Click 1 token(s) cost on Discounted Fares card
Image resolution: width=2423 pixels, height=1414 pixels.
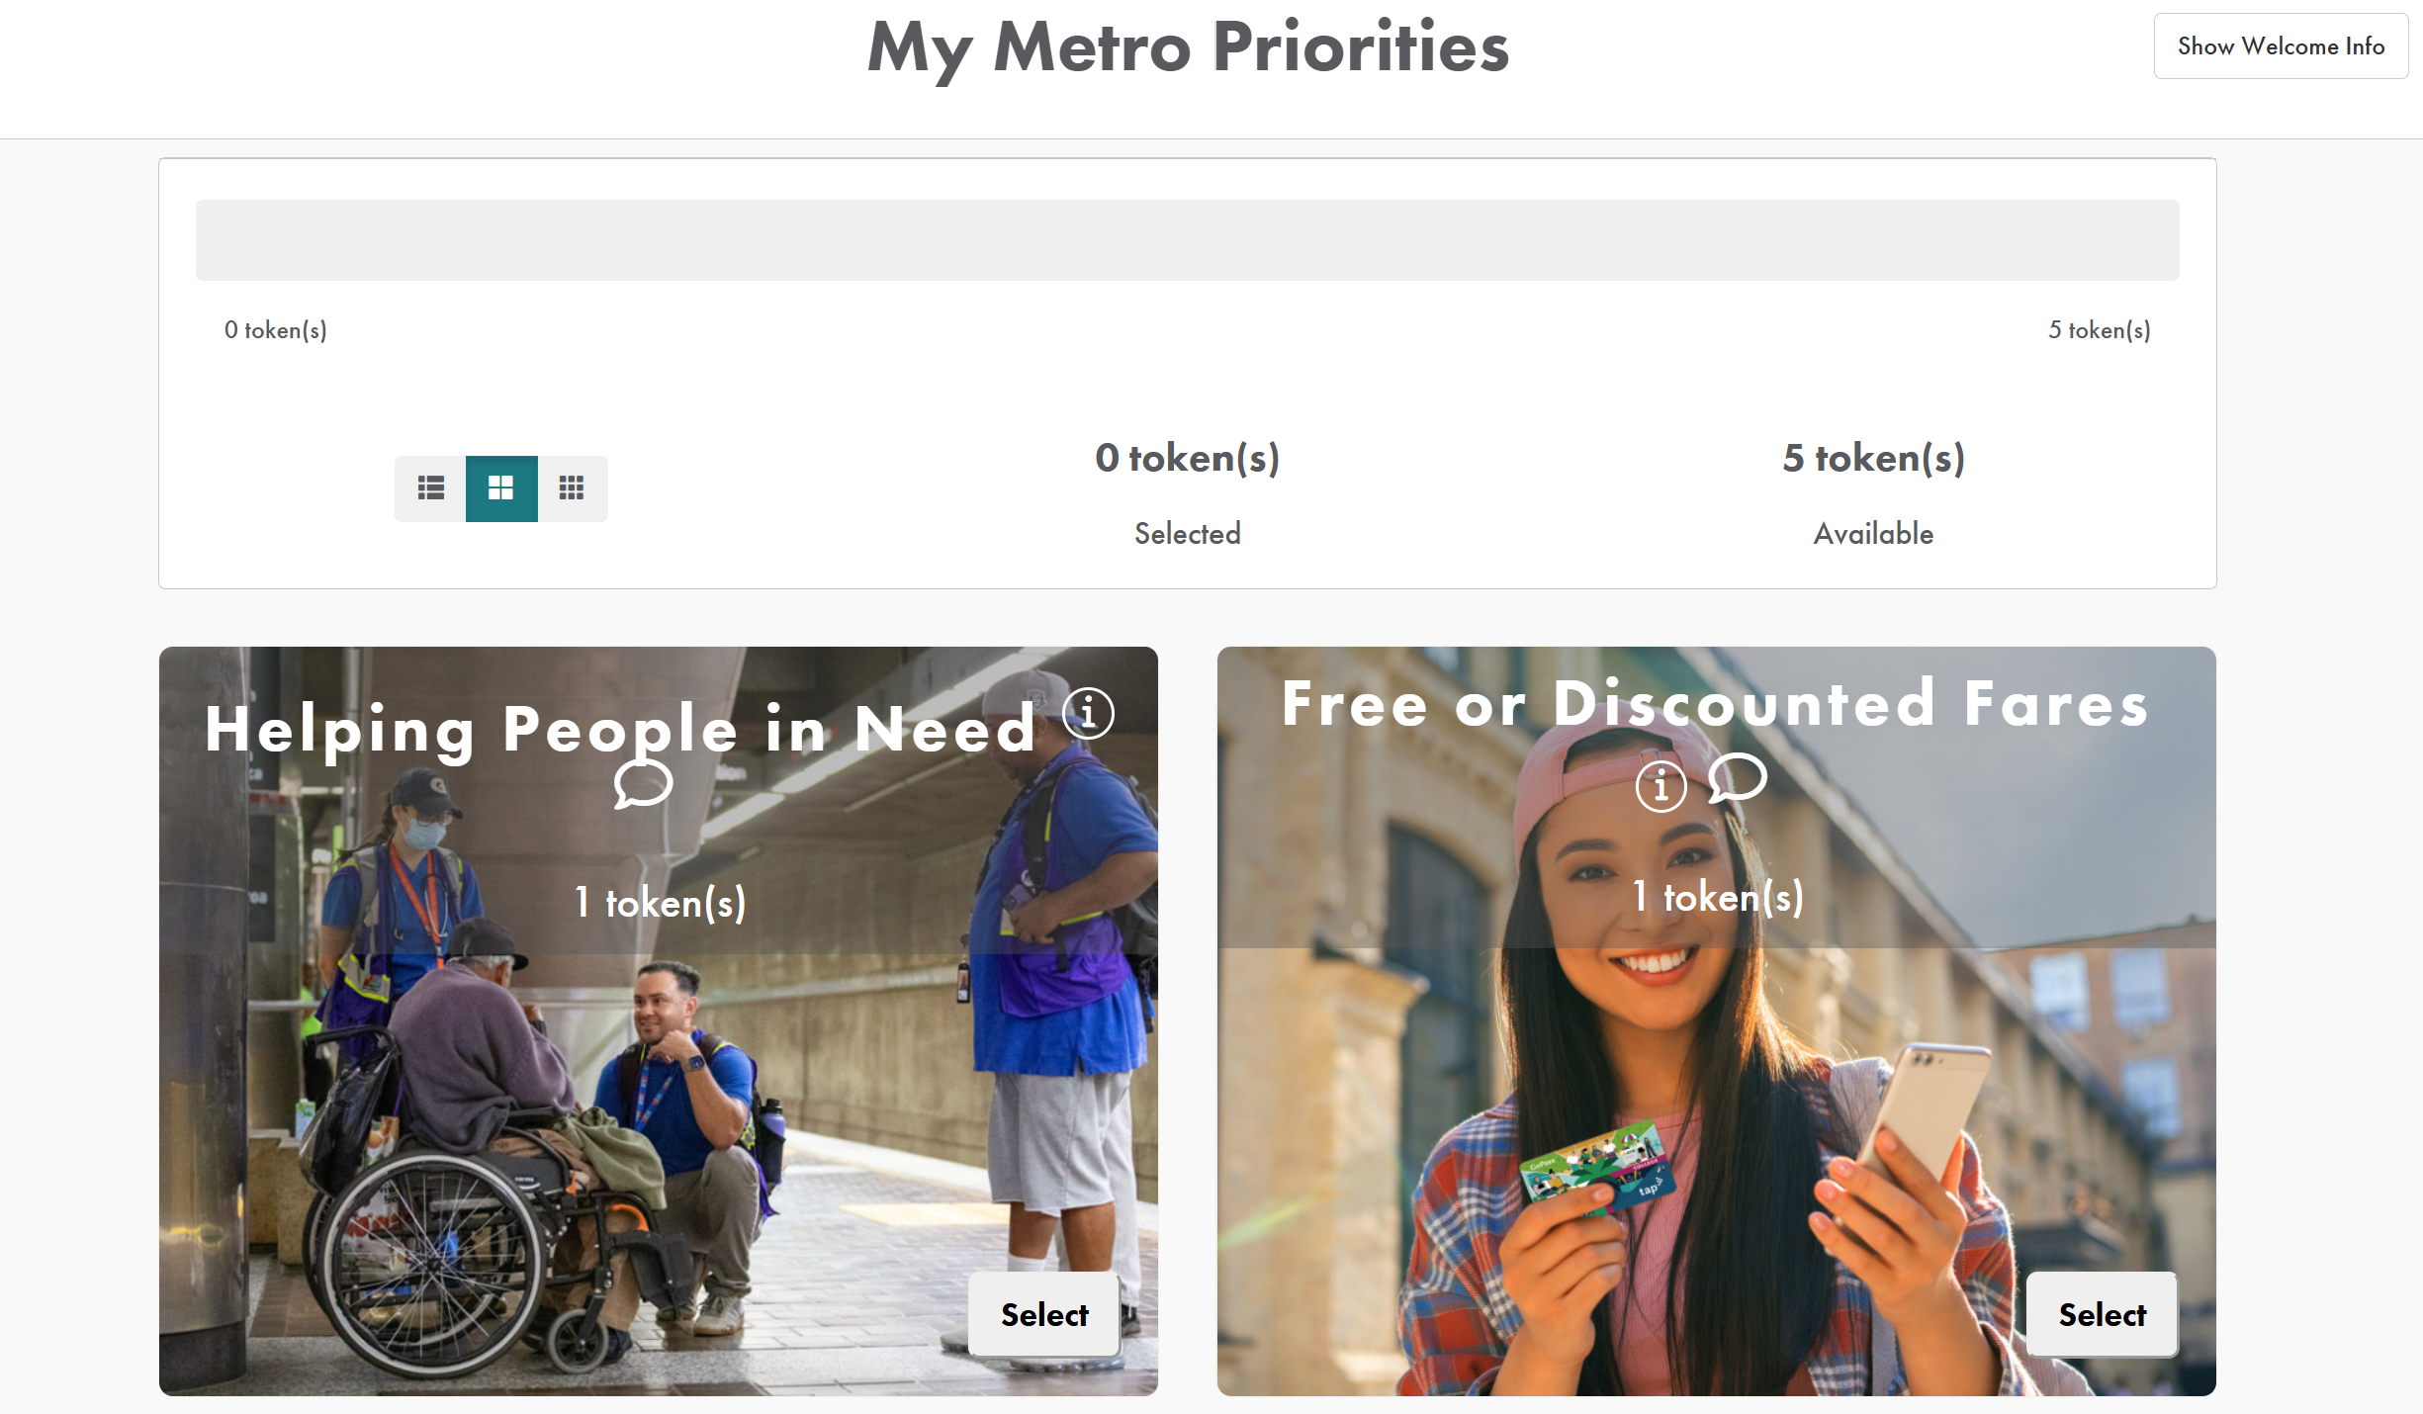(1717, 898)
